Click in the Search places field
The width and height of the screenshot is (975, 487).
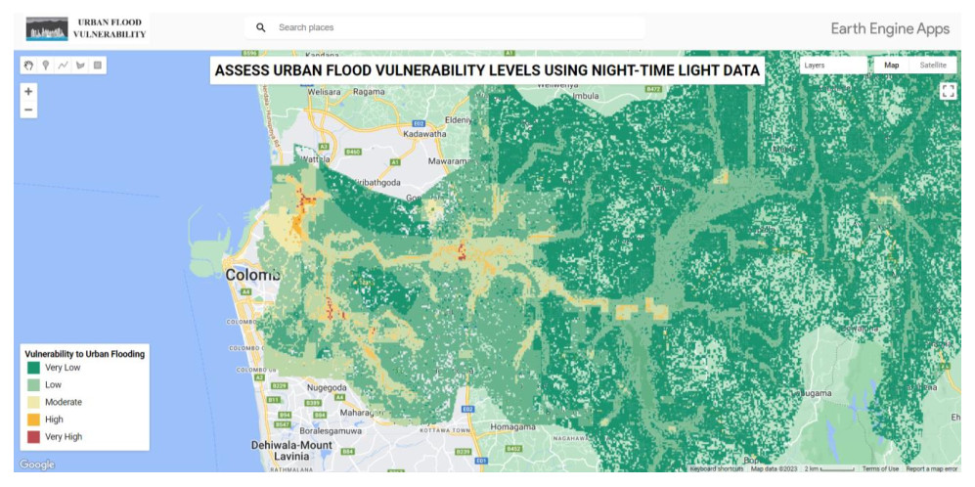tap(450, 27)
